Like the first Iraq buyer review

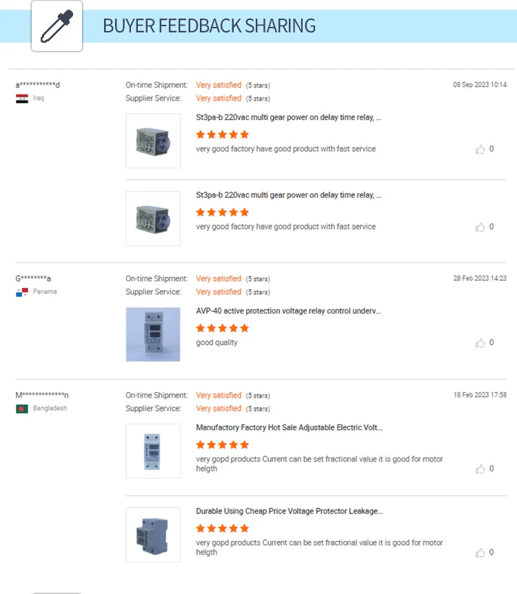click(480, 150)
